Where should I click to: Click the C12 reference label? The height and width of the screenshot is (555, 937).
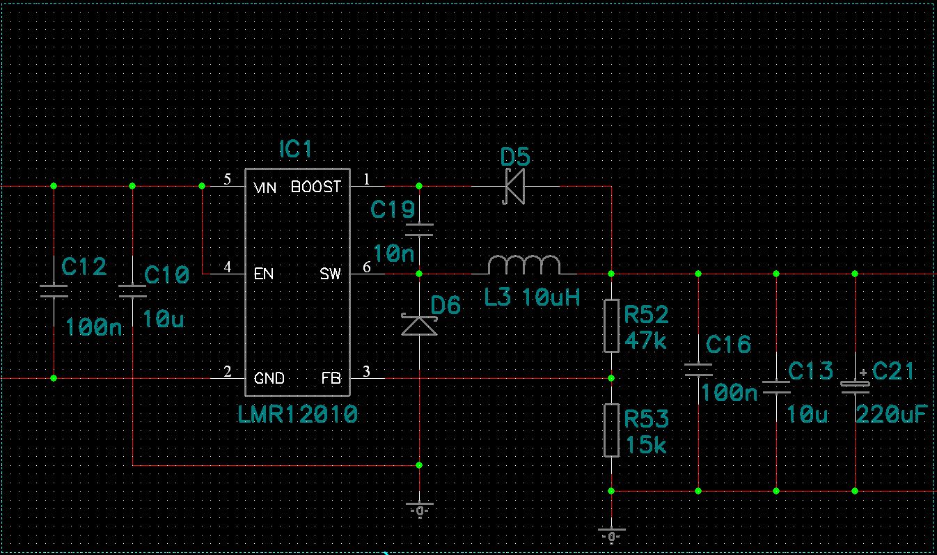84,266
